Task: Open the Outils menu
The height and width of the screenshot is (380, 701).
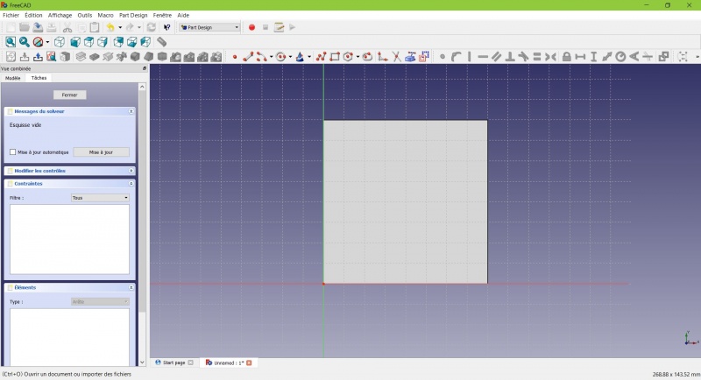Action: coord(84,15)
